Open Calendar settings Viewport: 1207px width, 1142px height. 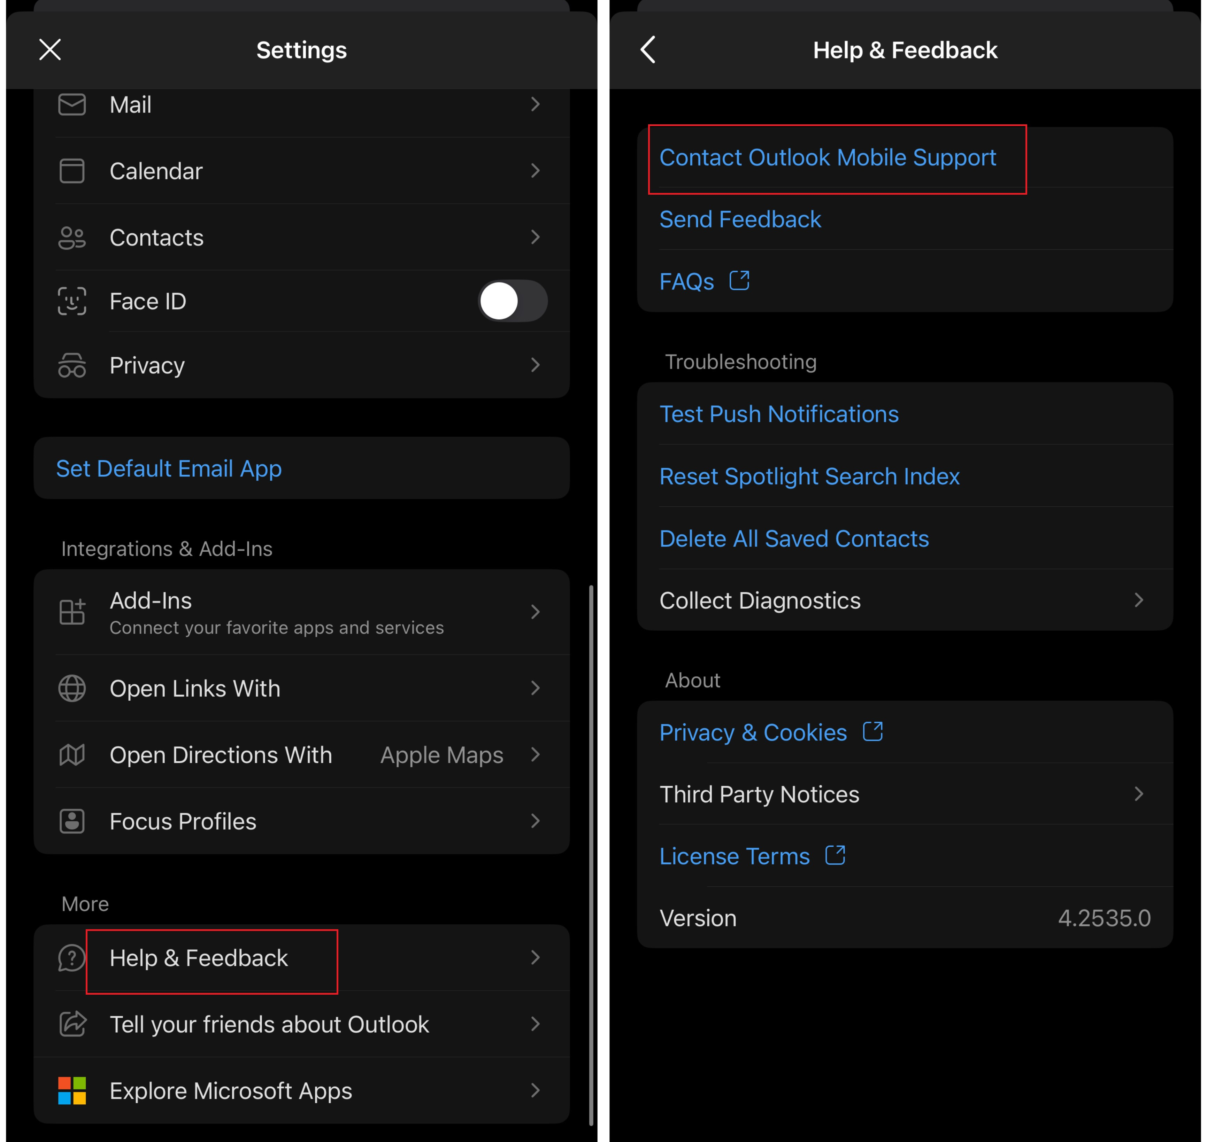click(x=301, y=171)
